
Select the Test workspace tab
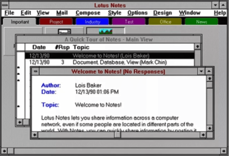coord(129,22)
